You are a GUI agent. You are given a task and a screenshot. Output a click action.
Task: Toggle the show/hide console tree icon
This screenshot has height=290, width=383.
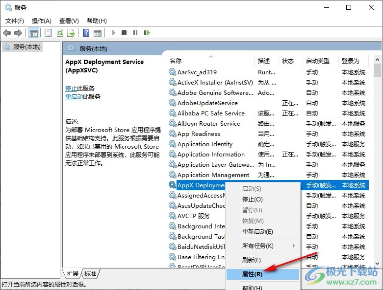coord(33,33)
